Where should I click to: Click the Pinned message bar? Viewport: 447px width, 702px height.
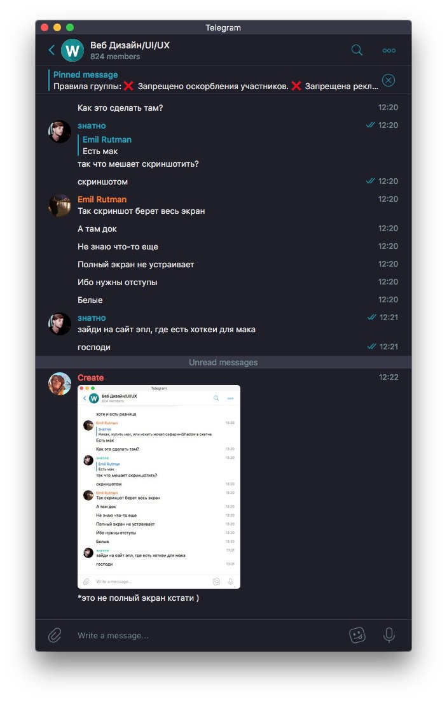tap(215, 80)
